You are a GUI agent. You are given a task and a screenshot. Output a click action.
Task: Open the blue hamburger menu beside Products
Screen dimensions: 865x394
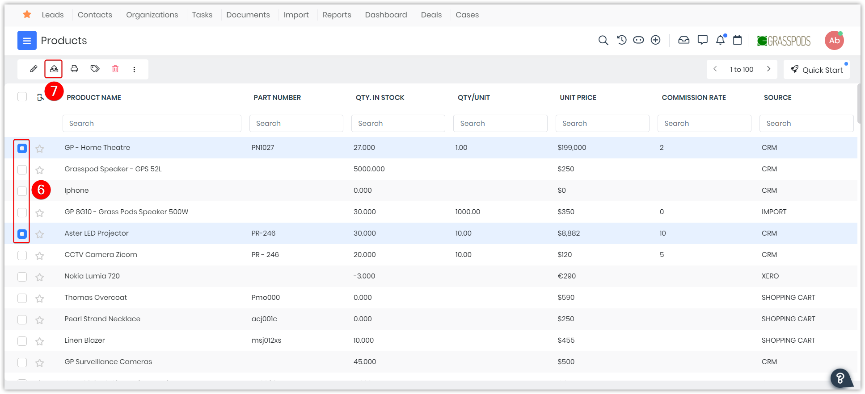27,41
